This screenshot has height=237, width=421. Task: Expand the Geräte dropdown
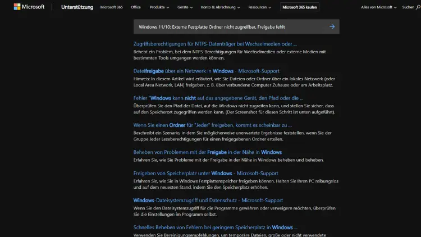click(x=185, y=7)
